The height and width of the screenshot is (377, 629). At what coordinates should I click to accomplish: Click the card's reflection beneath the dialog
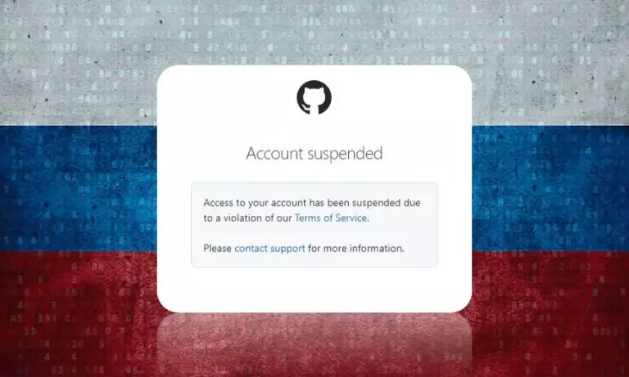tap(314, 344)
